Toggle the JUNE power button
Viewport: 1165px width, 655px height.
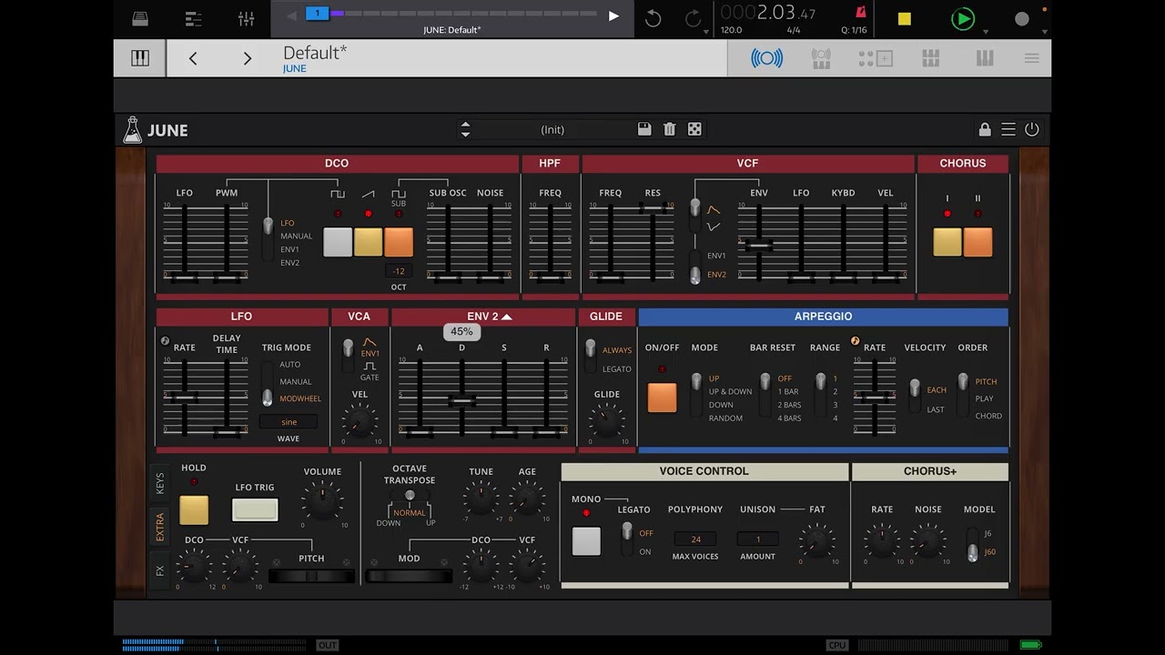click(1032, 129)
